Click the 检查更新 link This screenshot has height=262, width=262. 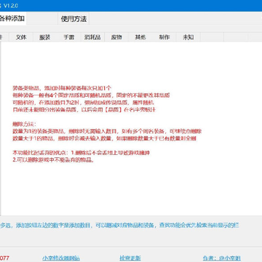click(x=130, y=258)
